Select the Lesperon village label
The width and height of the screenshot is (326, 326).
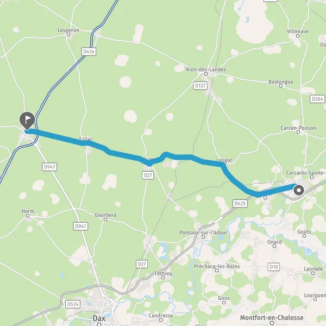tap(68, 30)
